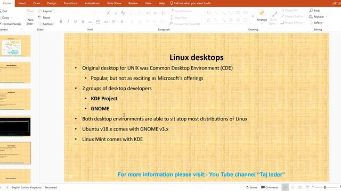Select the oval shape in gallery
Viewport: 341px width, 191px height.
pos(238,13)
